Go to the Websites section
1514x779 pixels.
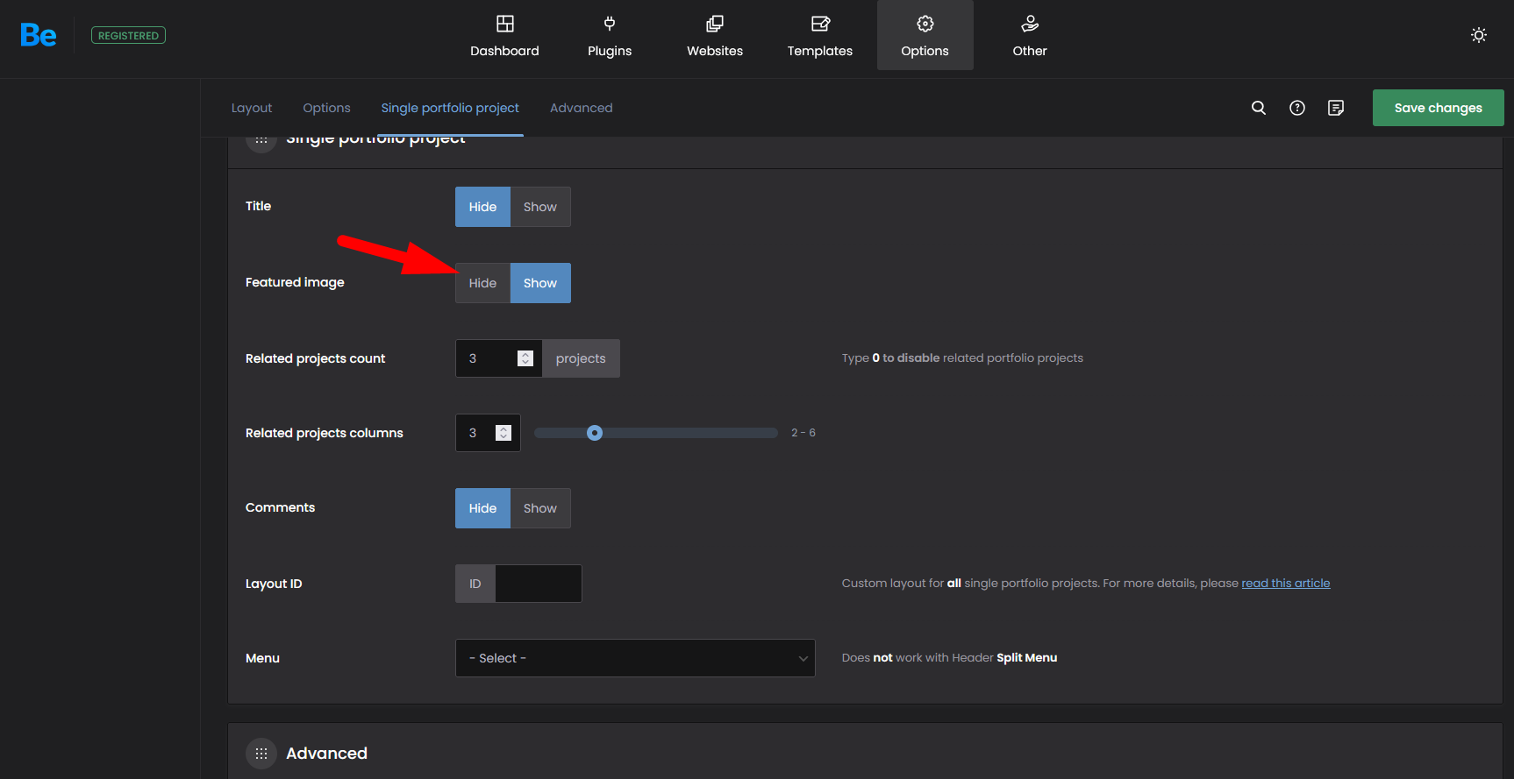pyautogui.click(x=715, y=36)
